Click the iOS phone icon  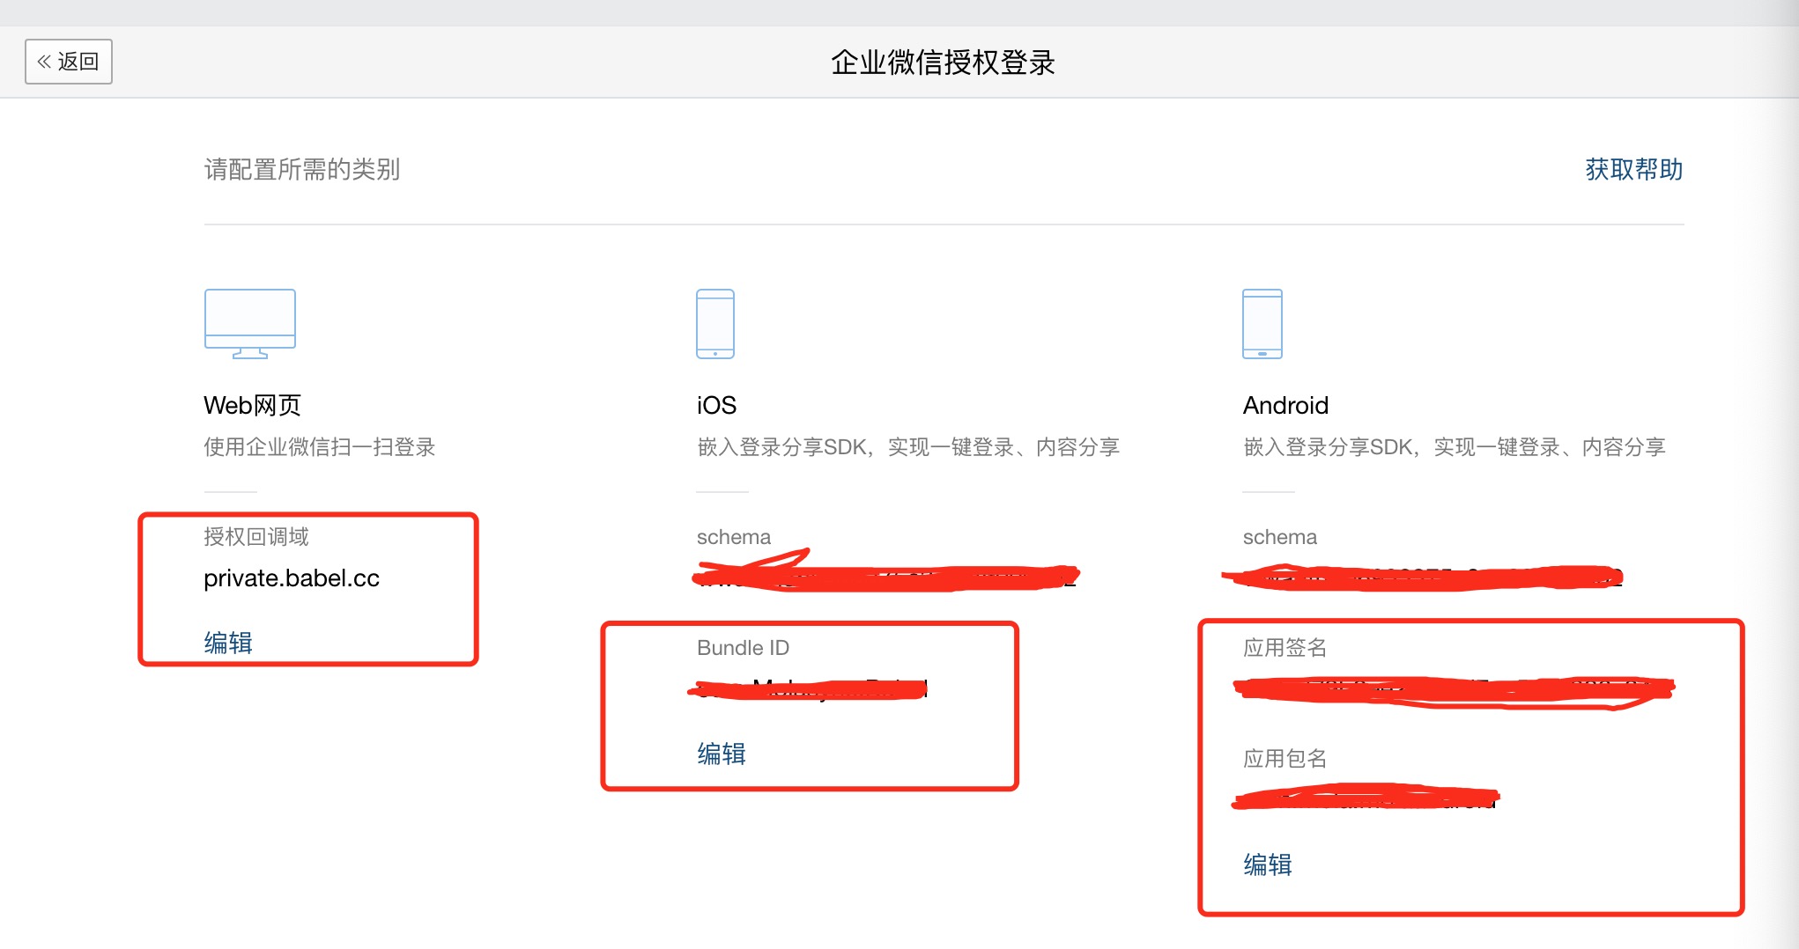(715, 323)
